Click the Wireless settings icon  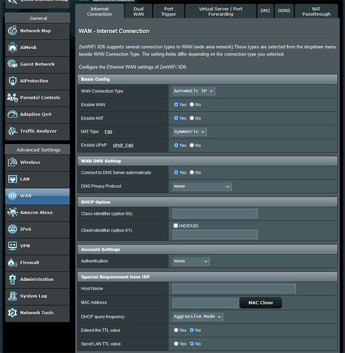pyautogui.click(x=12, y=162)
